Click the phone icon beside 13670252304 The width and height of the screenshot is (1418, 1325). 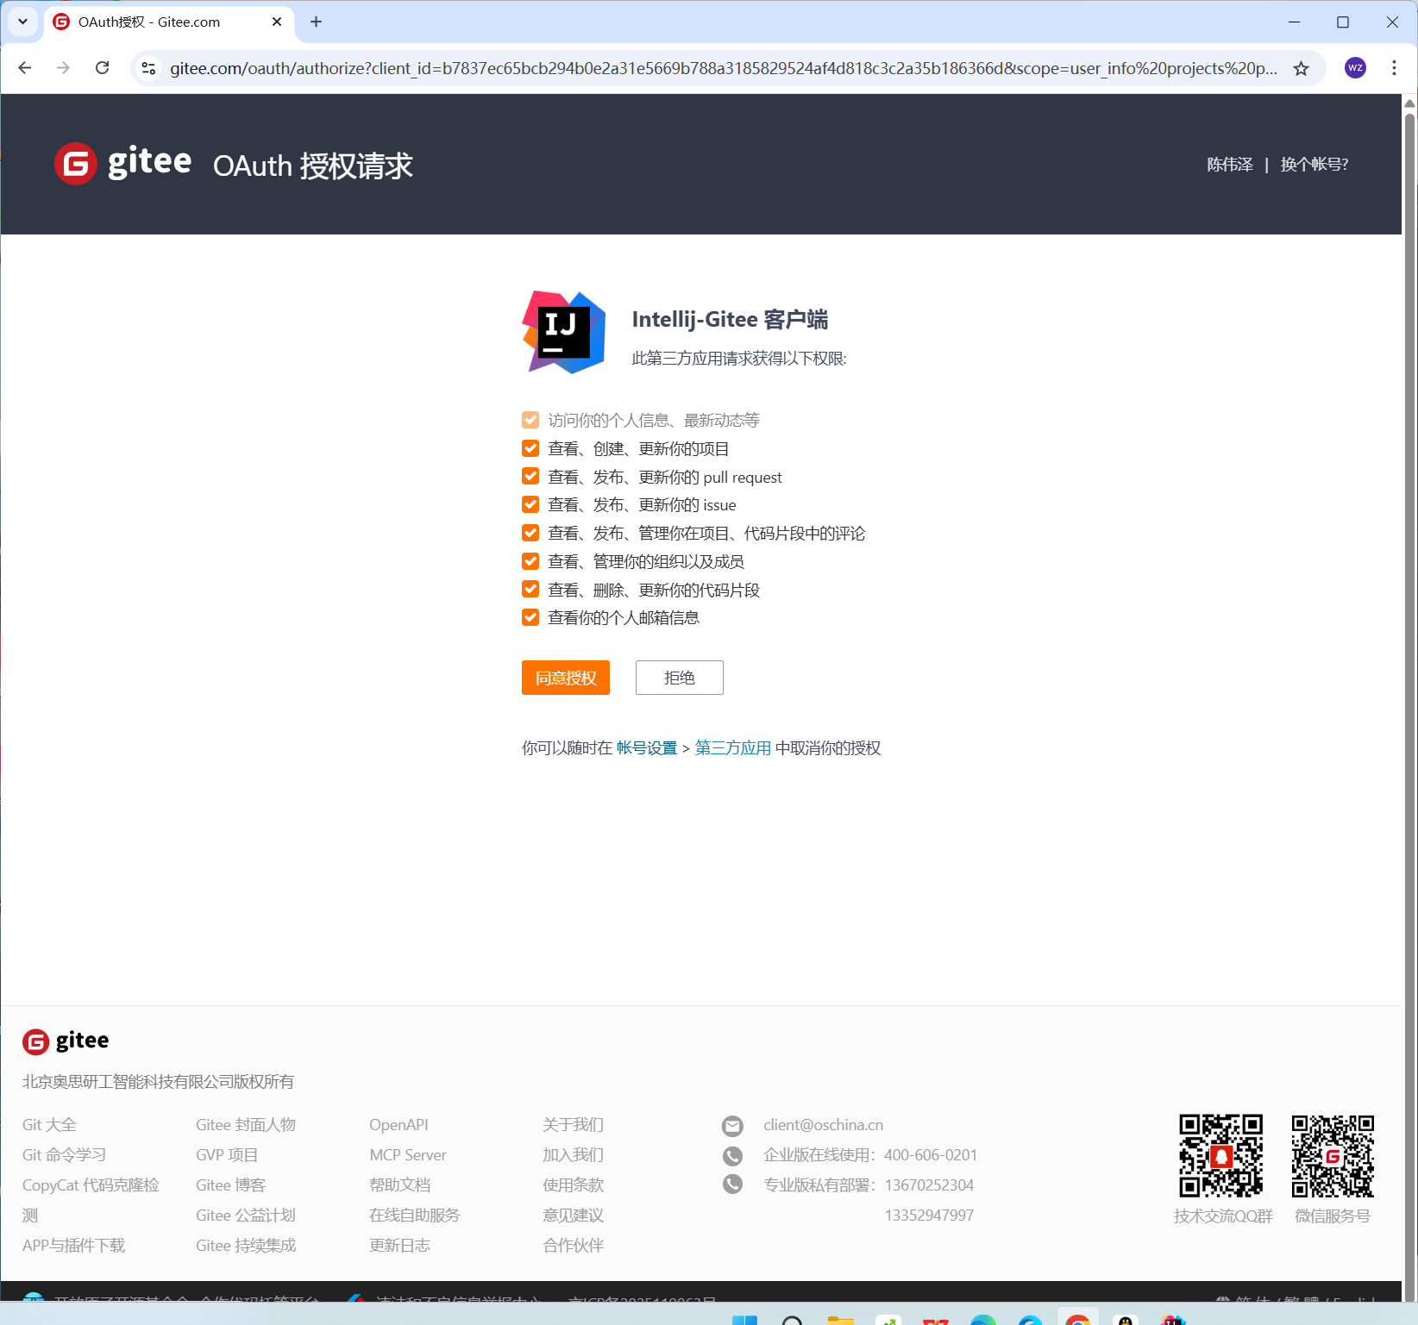[732, 1185]
